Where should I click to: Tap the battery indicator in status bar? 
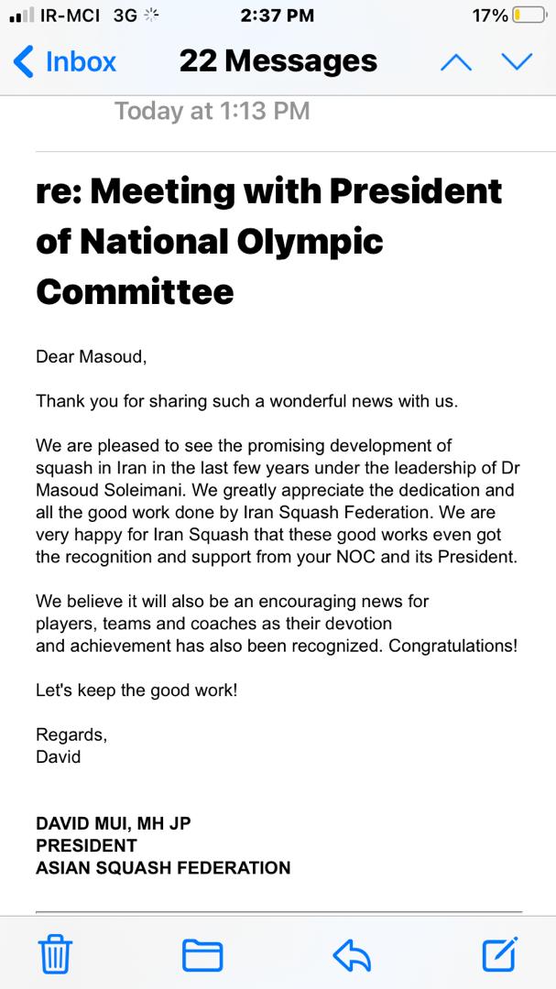(x=529, y=16)
